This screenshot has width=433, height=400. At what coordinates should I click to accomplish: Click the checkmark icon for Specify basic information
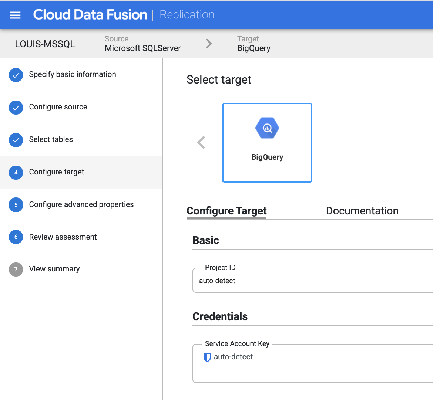click(16, 75)
